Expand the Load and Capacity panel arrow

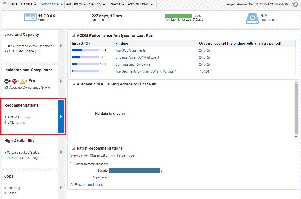point(61,46)
